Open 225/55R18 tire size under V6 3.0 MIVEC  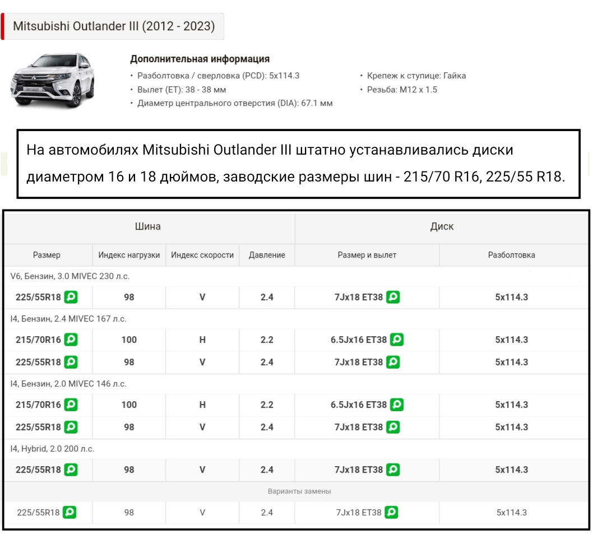38,297
